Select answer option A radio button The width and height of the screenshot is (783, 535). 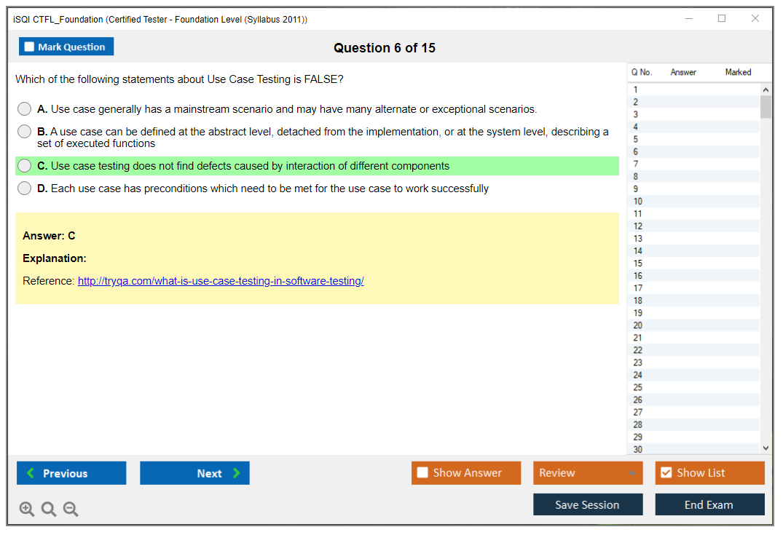click(25, 109)
